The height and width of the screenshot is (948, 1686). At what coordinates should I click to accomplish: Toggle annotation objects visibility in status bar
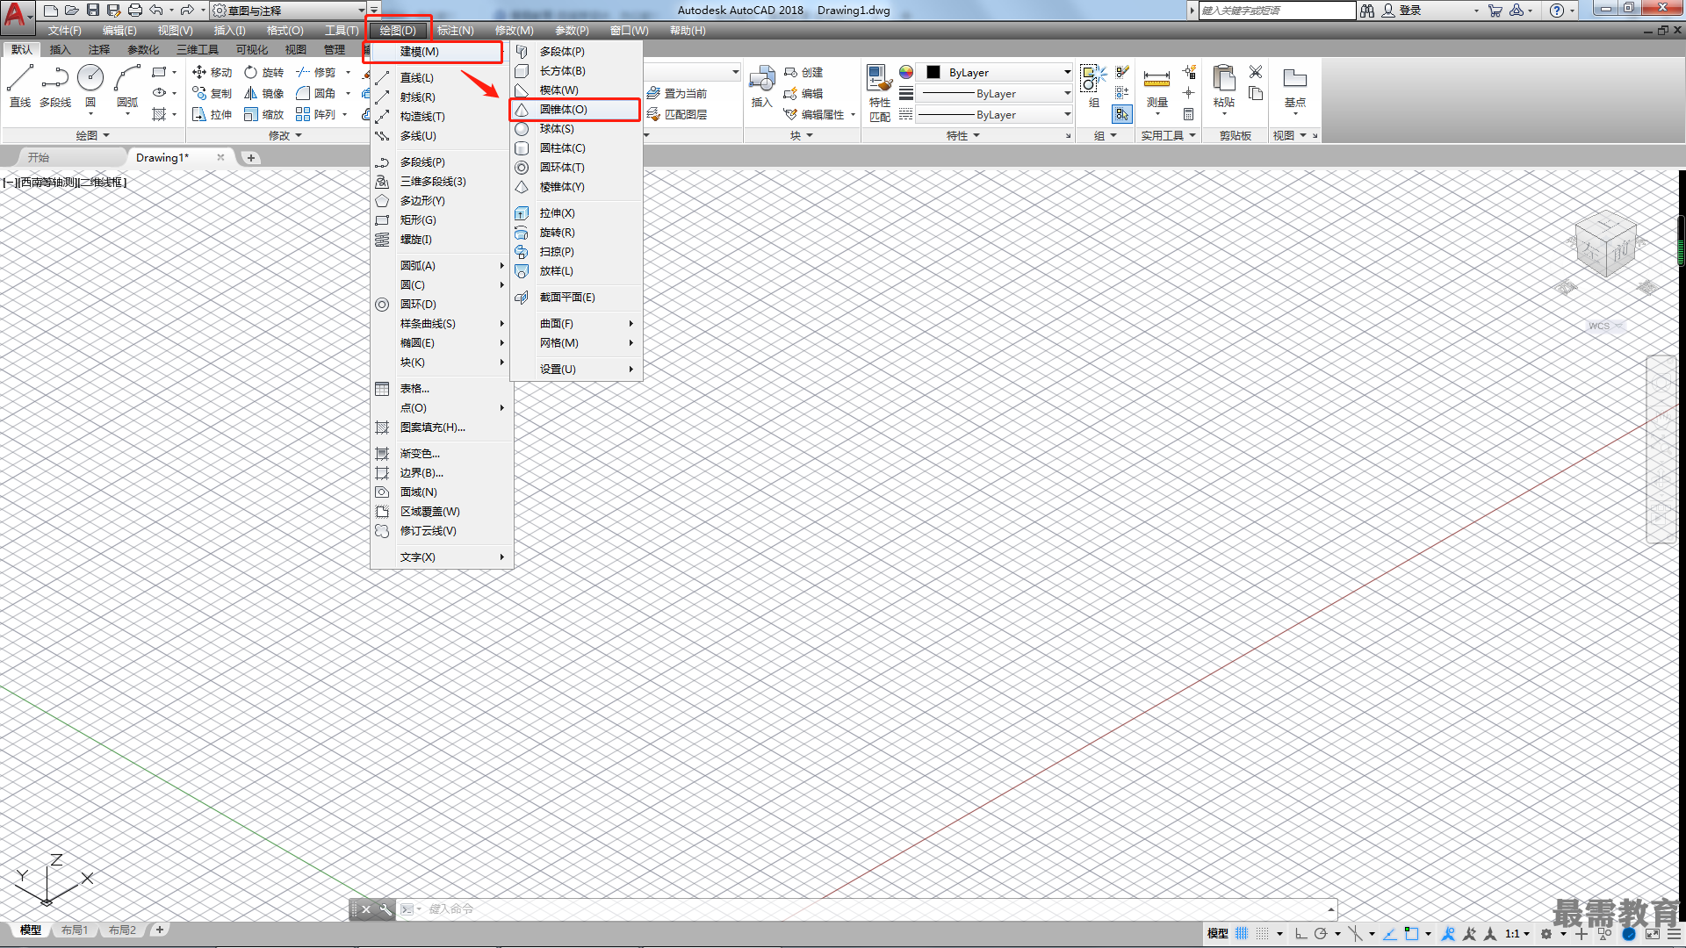pos(1448,933)
